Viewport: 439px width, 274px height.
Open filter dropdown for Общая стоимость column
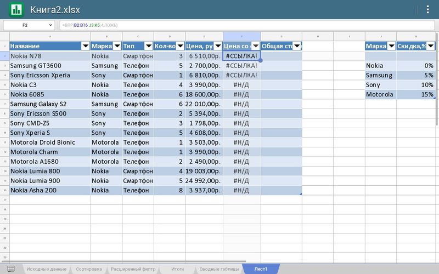[x=296, y=46]
